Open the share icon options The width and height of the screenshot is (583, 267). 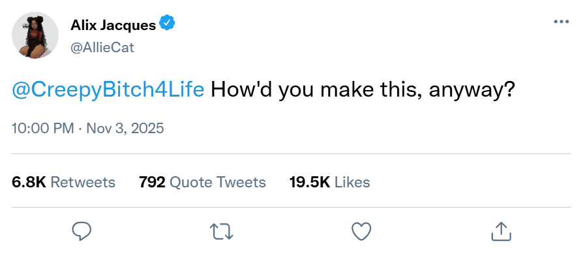(500, 230)
